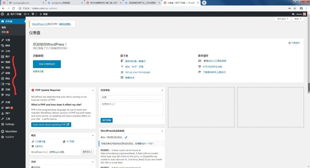Click the WordPress 5.3 link in notice

coord(40,24)
